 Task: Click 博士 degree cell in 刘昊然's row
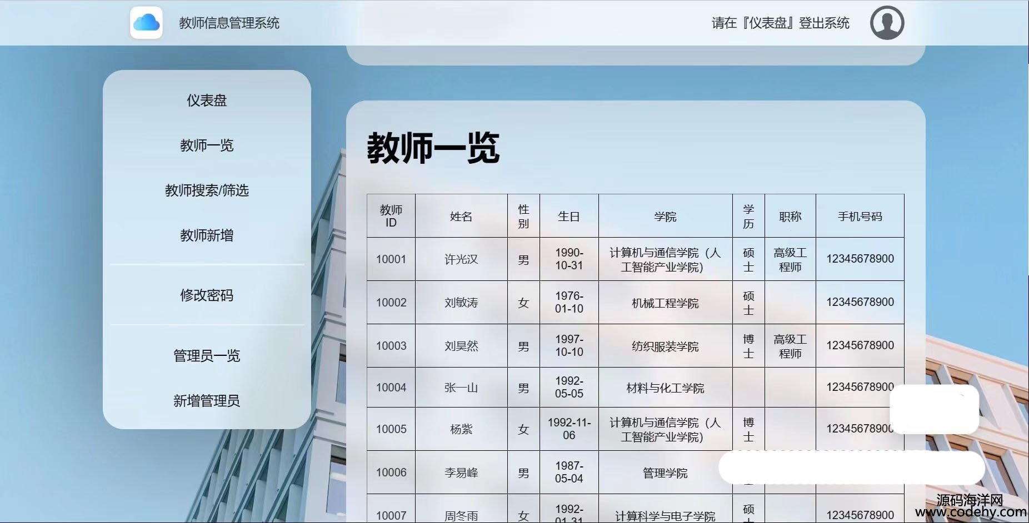[x=748, y=346]
